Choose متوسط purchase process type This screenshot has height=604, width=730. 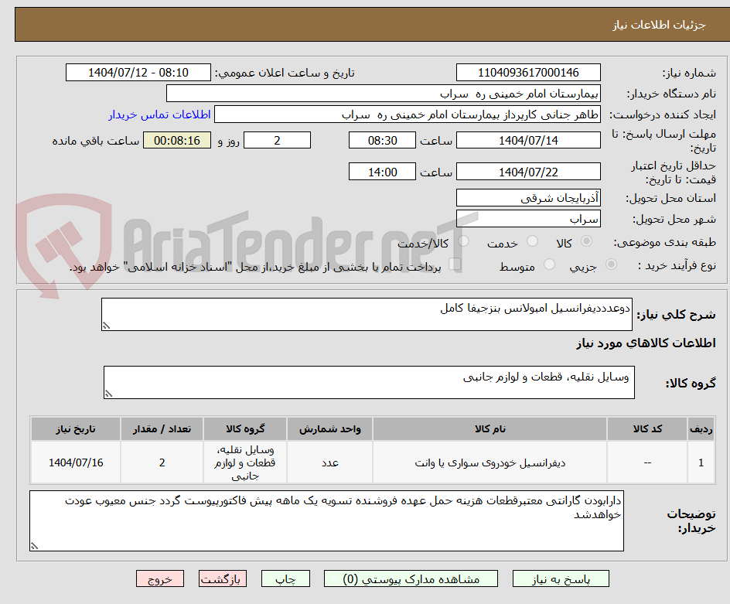pos(550,264)
